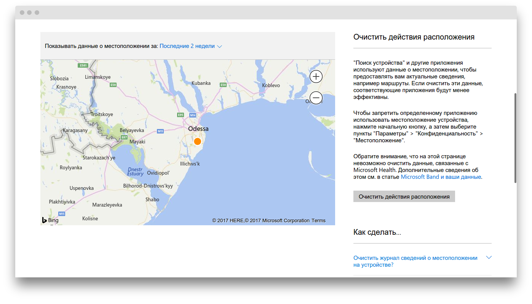Screen dimensions: 532x304
Task: Zoom in on the map
Action: tap(316, 77)
